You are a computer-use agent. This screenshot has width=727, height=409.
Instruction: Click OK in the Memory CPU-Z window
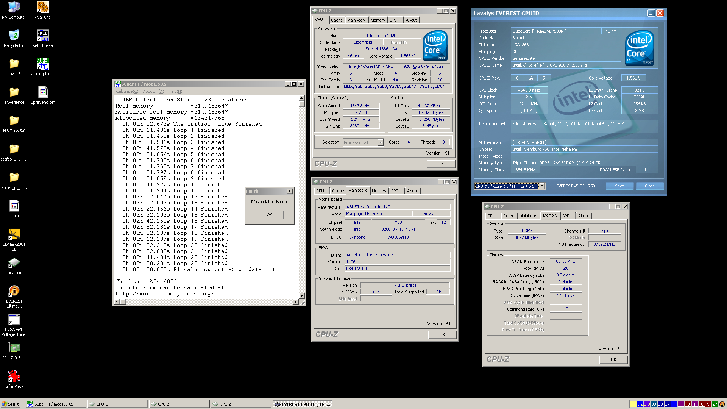pos(613,360)
